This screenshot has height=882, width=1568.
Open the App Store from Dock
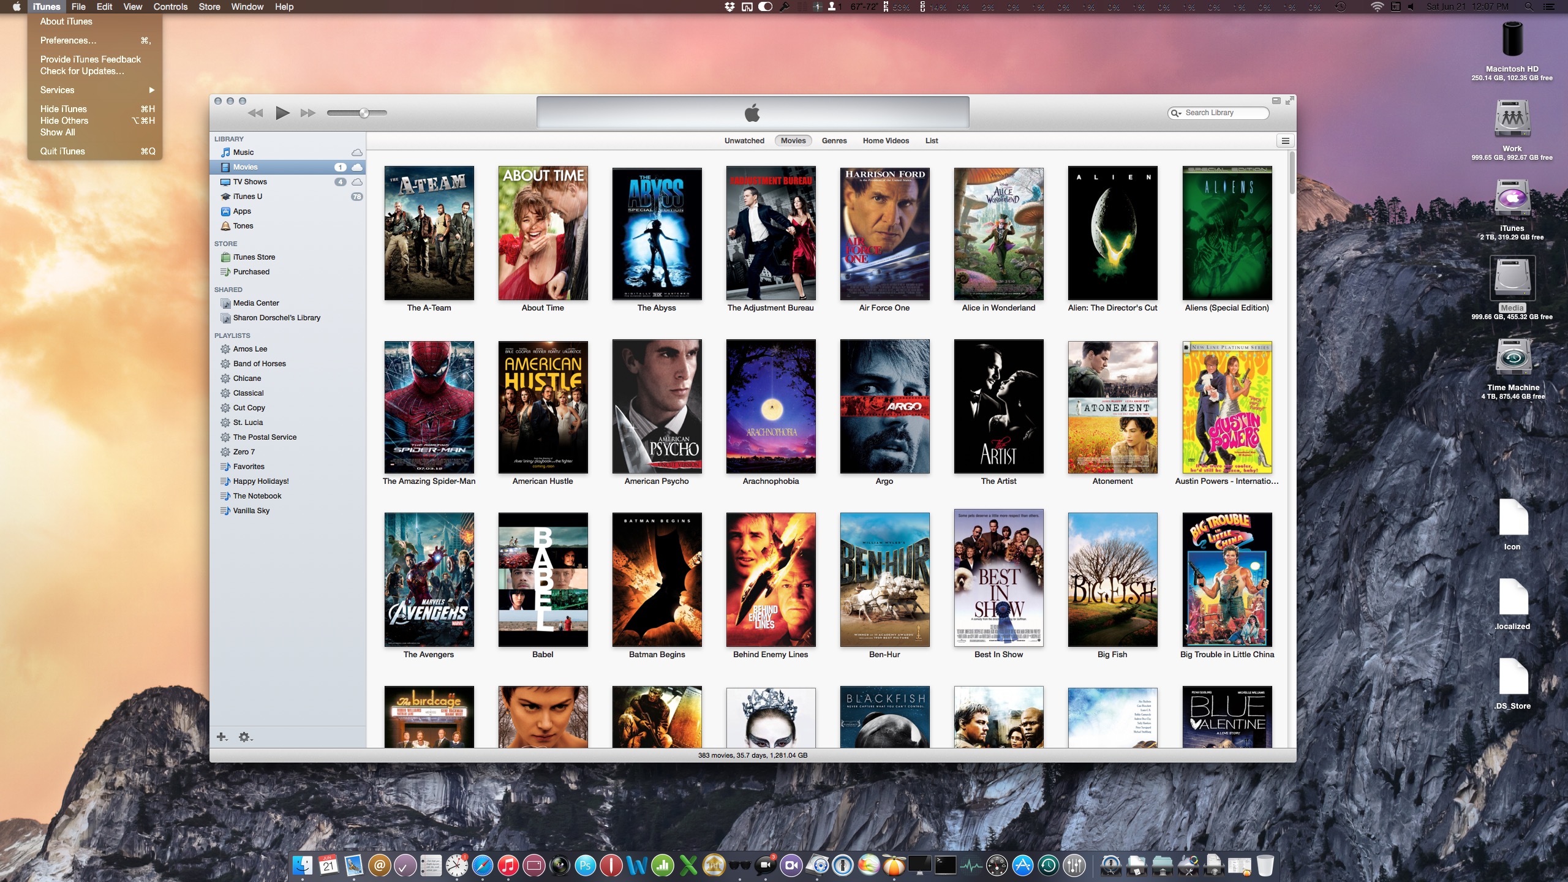point(1022,865)
